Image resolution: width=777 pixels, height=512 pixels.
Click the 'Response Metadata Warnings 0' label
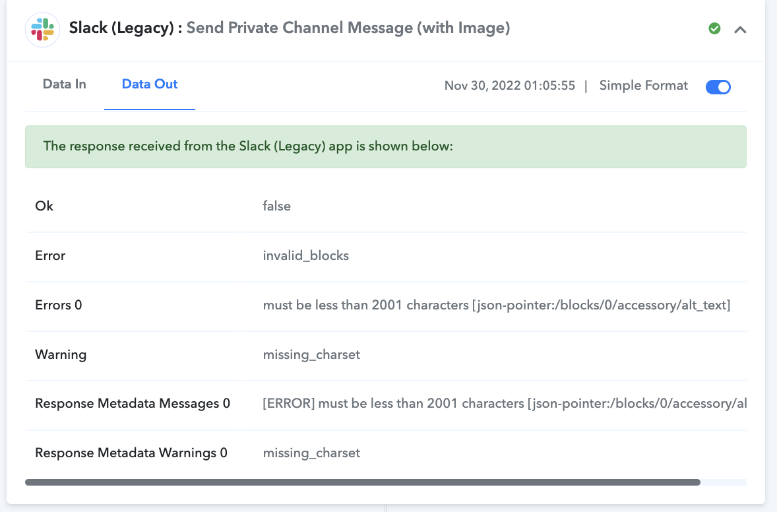tap(131, 453)
